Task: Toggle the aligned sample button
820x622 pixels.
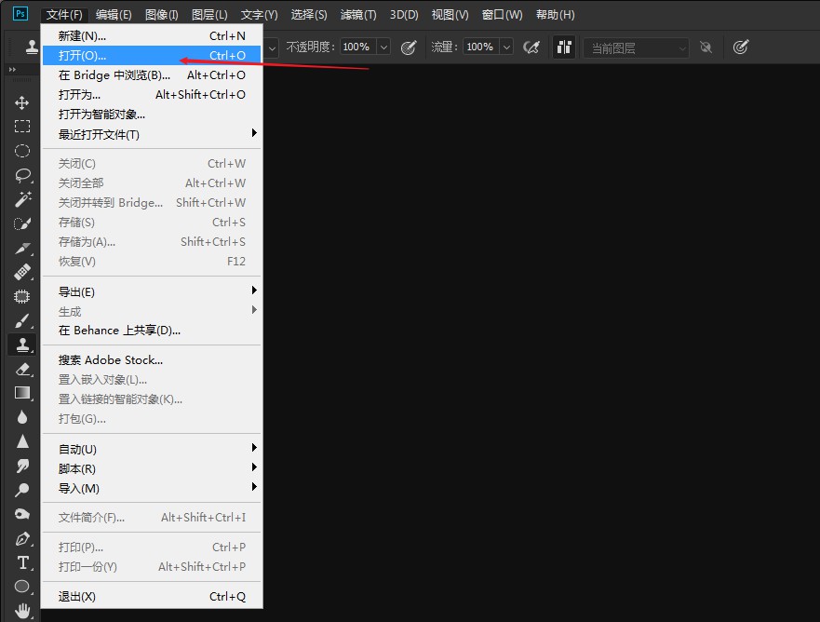Action: pos(564,47)
